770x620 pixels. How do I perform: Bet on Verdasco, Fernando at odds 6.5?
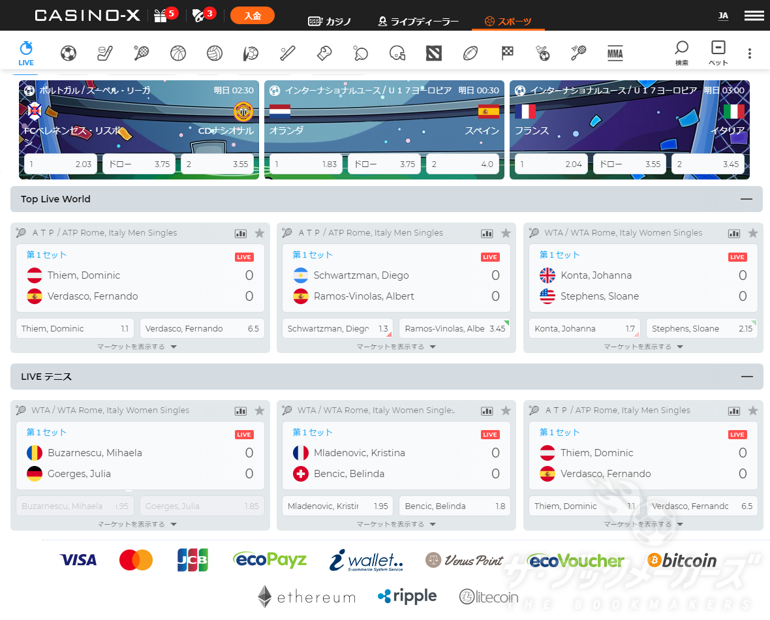pos(202,328)
